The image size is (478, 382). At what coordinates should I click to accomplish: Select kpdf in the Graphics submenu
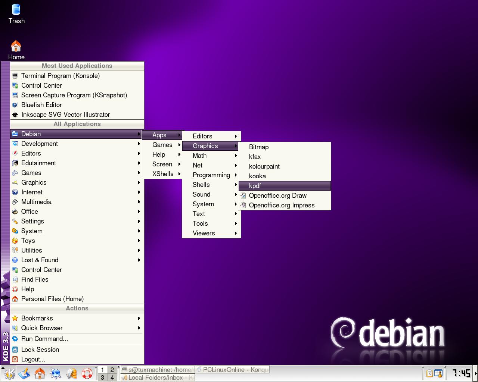(x=285, y=186)
